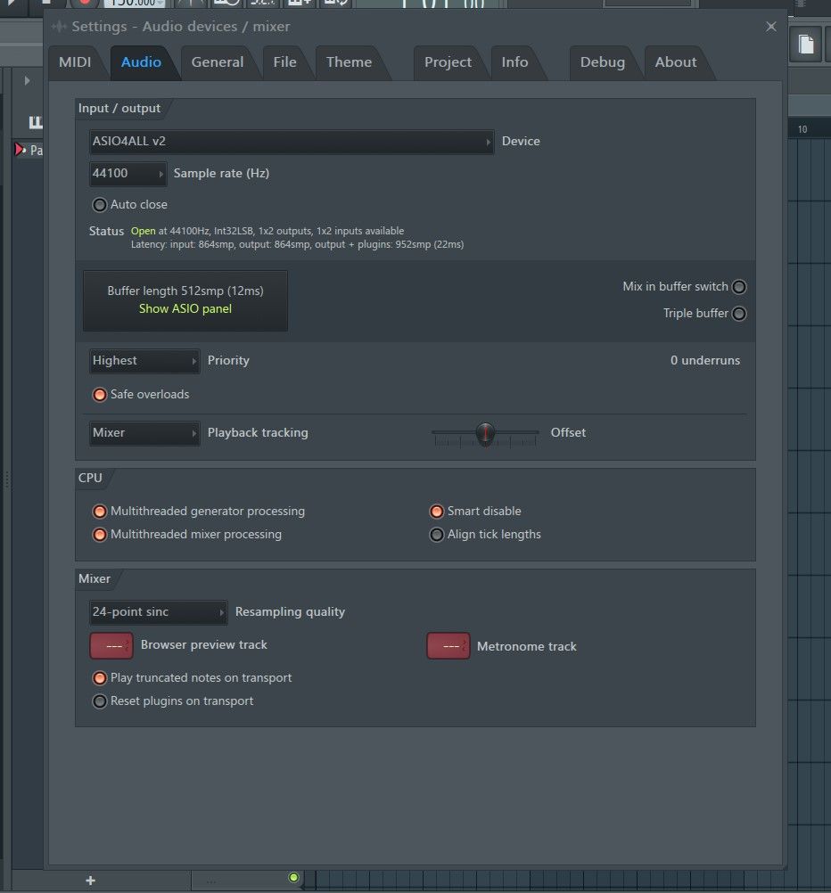Click the "Sample rate (Hz)" label

(221, 173)
